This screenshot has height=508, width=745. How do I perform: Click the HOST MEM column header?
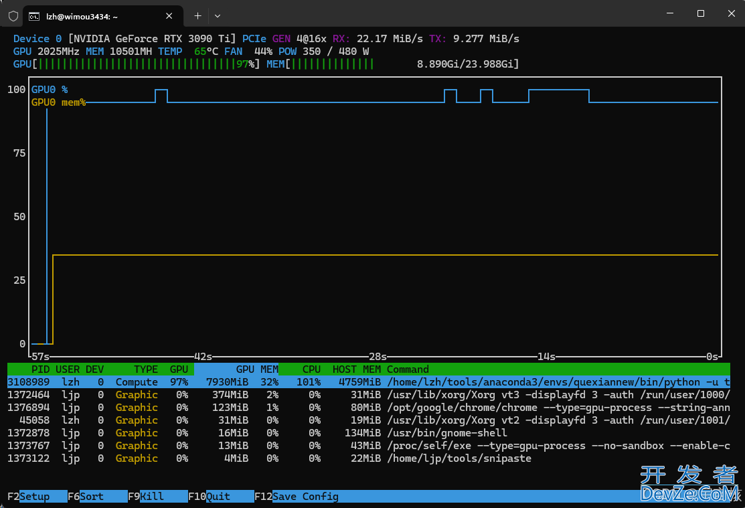(x=356, y=369)
